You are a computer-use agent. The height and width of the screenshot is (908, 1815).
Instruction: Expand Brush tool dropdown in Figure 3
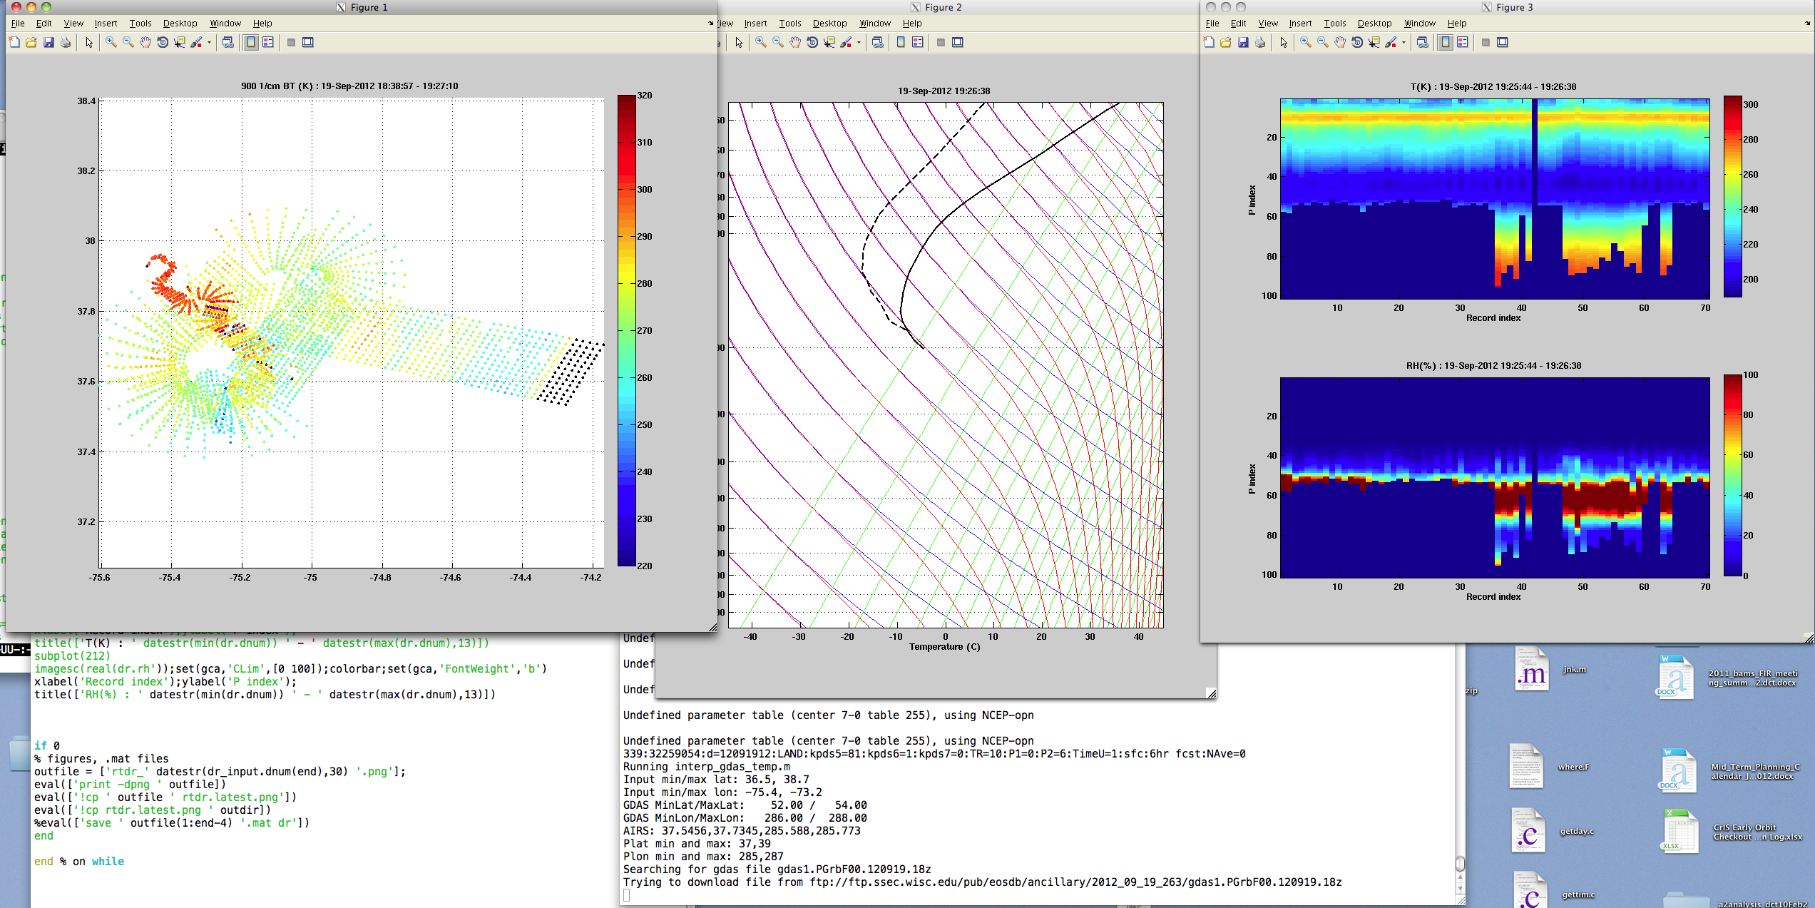pyautogui.click(x=1404, y=43)
